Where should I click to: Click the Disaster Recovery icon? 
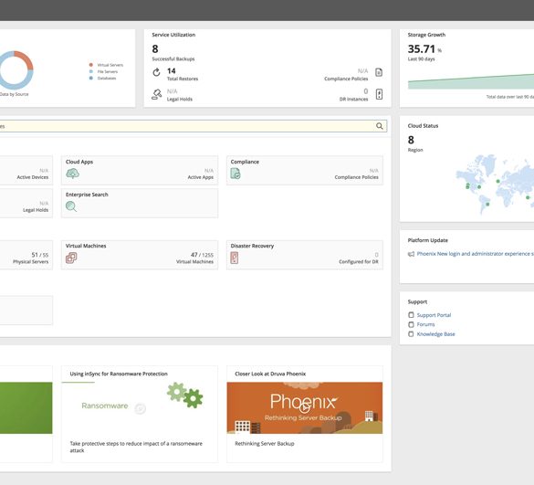[x=235, y=258]
